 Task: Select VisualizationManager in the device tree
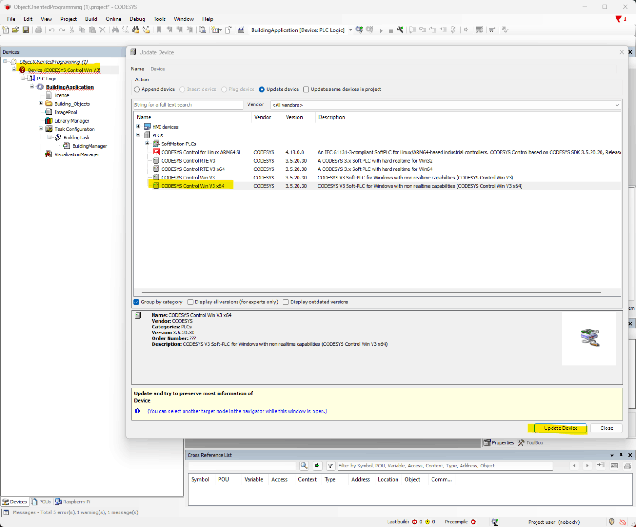77,154
